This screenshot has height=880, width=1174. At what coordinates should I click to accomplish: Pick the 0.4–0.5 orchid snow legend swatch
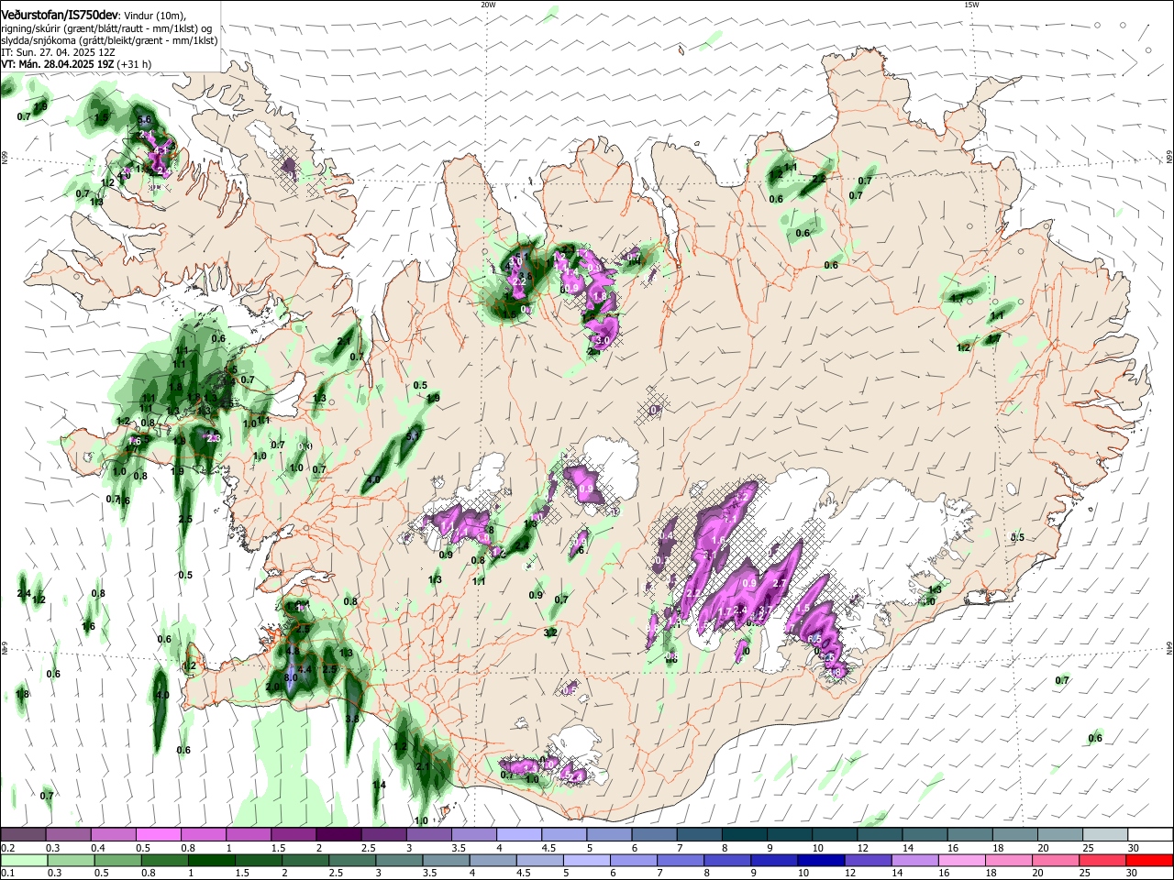[113, 835]
